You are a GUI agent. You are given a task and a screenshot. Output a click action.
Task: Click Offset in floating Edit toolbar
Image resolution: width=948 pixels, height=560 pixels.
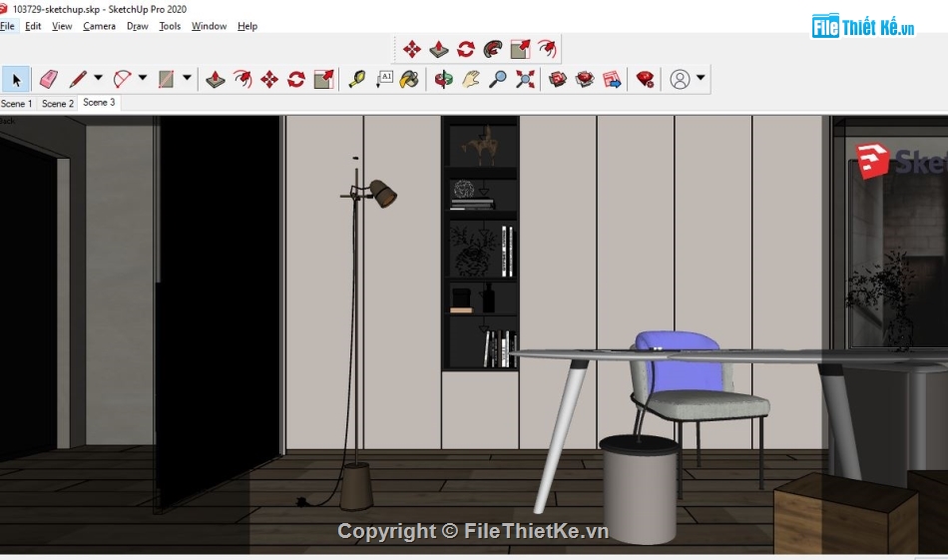pyautogui.click(x=547, y=49)
